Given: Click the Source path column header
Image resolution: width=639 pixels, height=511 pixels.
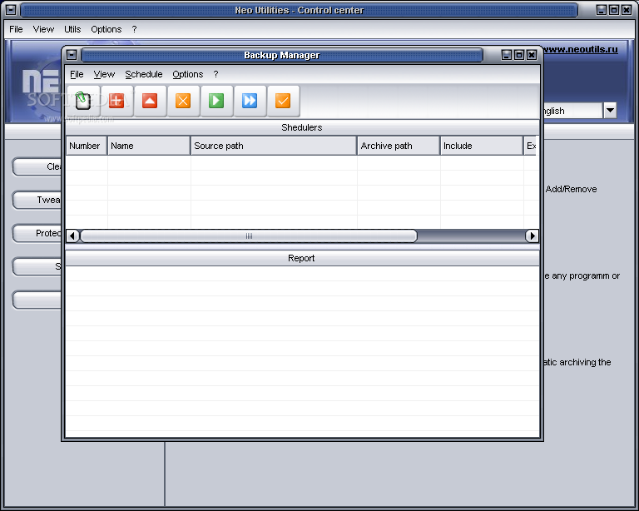Looking at the screenshot, I should pos(274,146).
